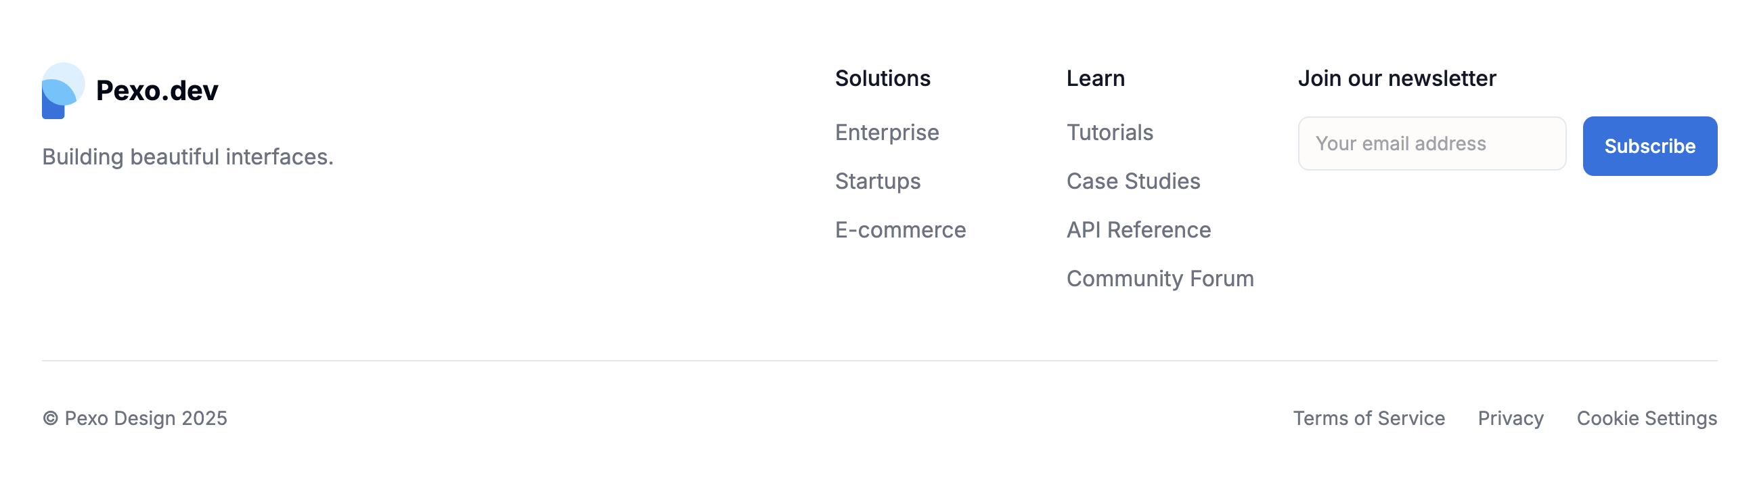
Task: Click the Building beautiful interfaces tagline
Action: coord(187,157)
